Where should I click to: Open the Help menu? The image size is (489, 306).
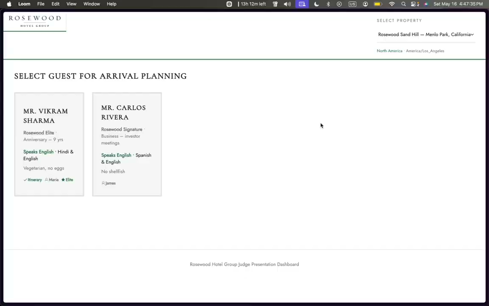[111, 4]
